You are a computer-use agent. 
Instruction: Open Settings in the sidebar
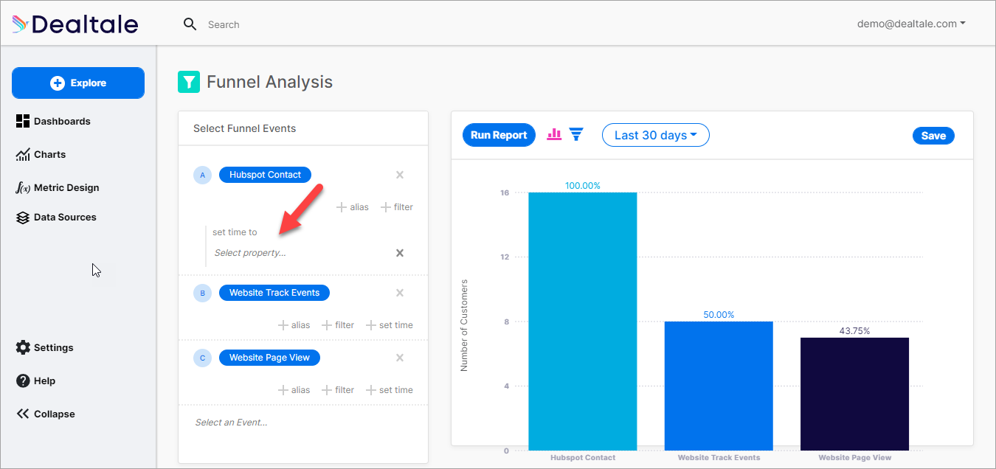(45, 347)
